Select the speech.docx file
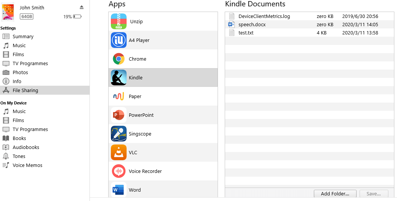Viewport: 397px width, 201px height. 252,25
